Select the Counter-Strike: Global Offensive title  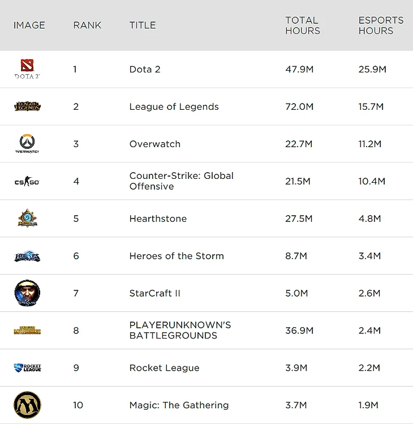pyautogui.click(x=182, y=181)
